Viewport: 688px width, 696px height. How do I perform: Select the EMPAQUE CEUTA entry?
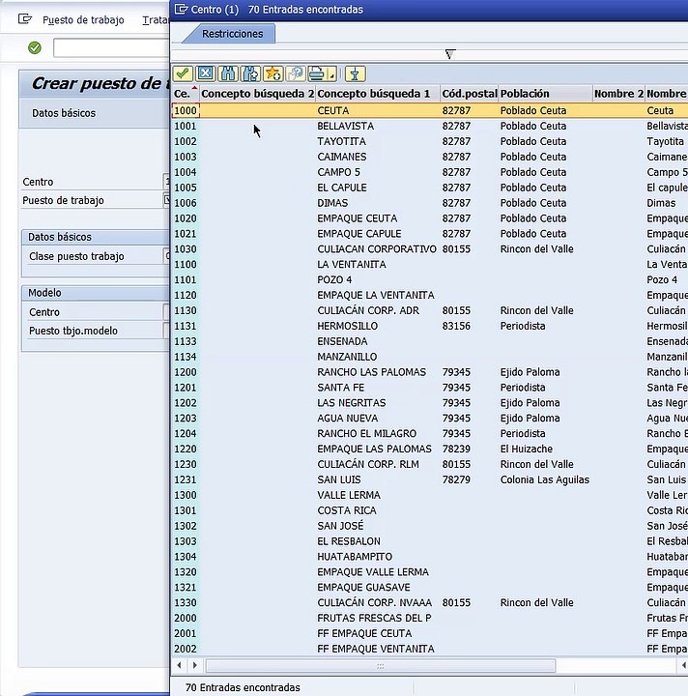tap(358, 218)
